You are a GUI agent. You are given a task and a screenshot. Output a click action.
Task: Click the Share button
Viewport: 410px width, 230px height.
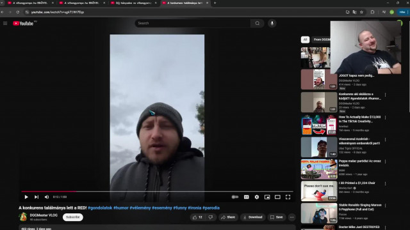tap(228, 217)
